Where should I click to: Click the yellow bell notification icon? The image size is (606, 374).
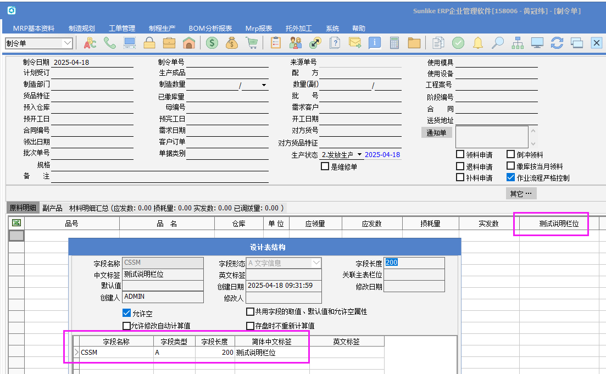coord(478,43)
